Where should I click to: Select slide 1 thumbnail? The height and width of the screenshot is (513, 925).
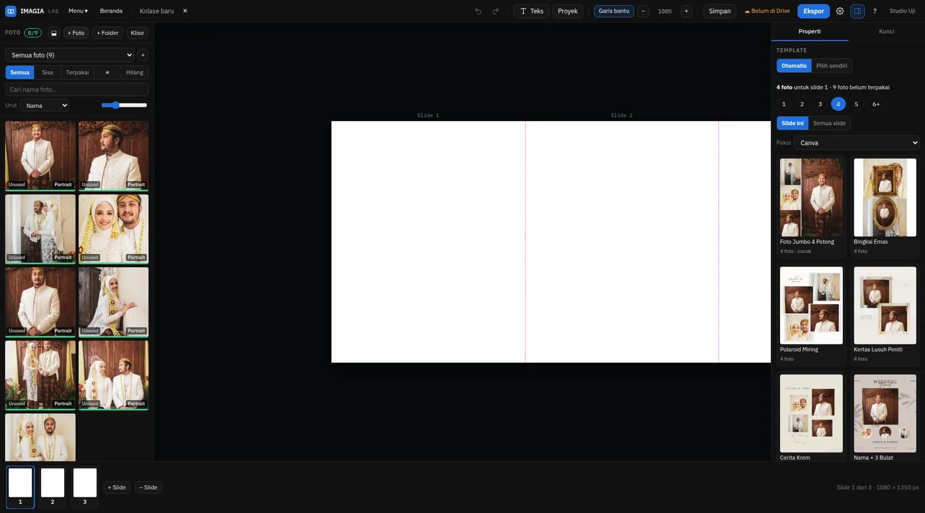pos(20,487)
